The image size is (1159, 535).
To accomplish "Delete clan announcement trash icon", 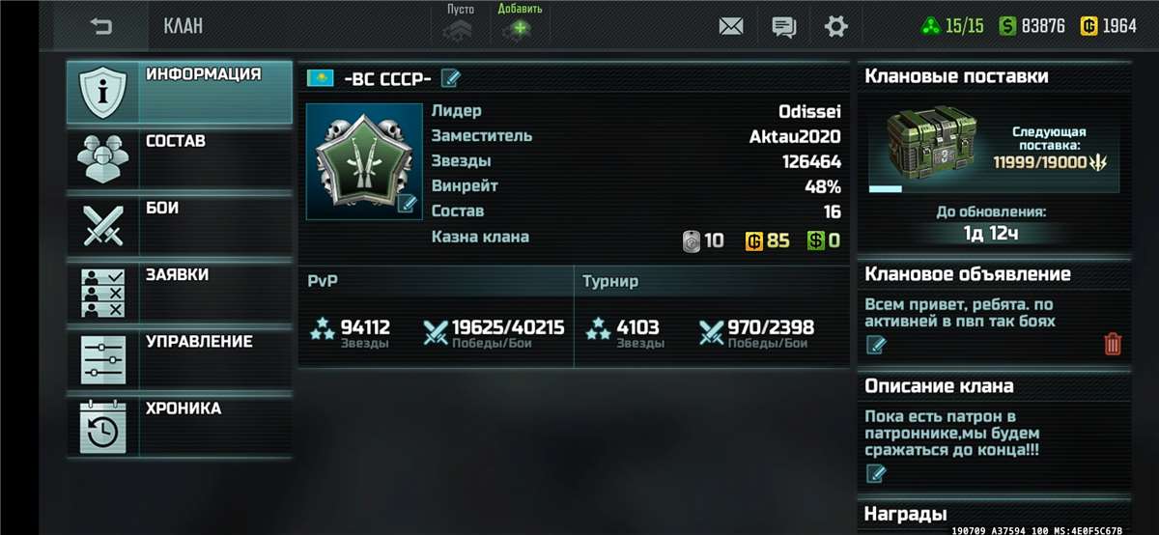I will pos(1113,344).
